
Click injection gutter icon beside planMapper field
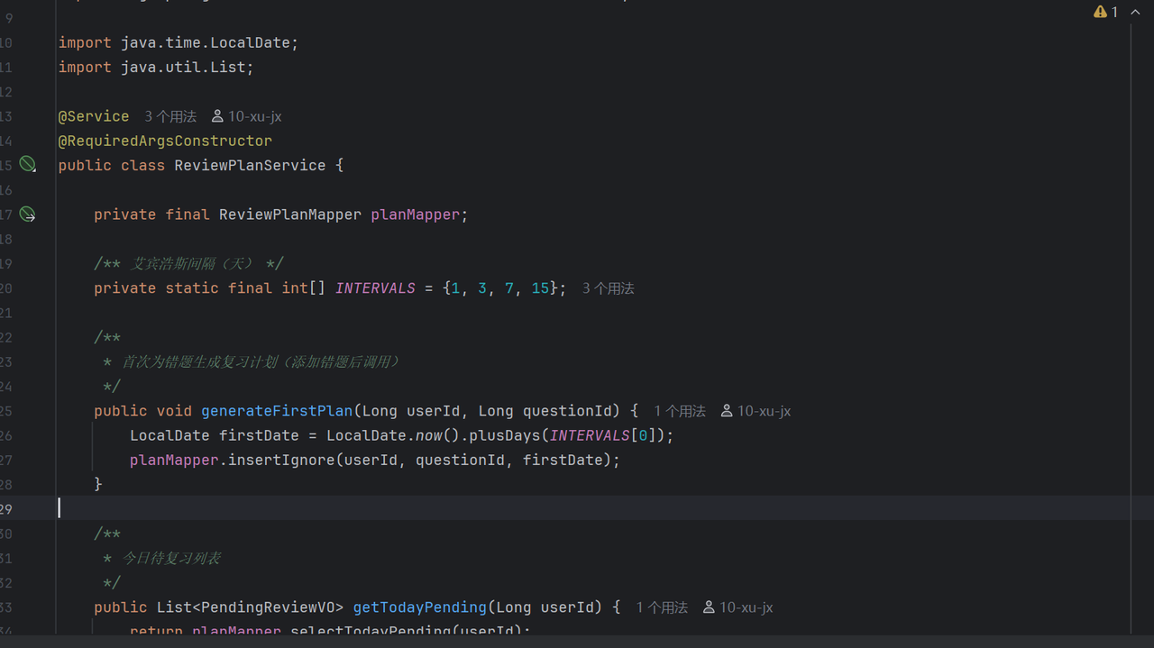click(x=28, y=214)
